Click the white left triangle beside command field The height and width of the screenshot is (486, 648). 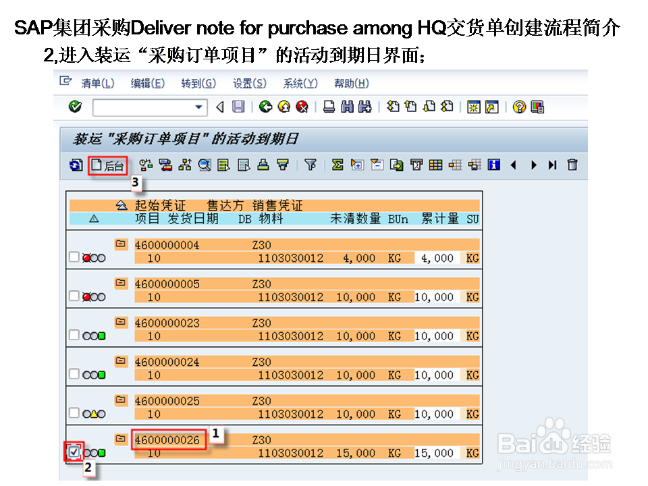click(220, 107)
